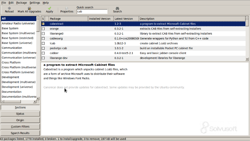Screen dimensions: 250x141
Task: Click the Search binoculars icon
Action: coord(117,8)
